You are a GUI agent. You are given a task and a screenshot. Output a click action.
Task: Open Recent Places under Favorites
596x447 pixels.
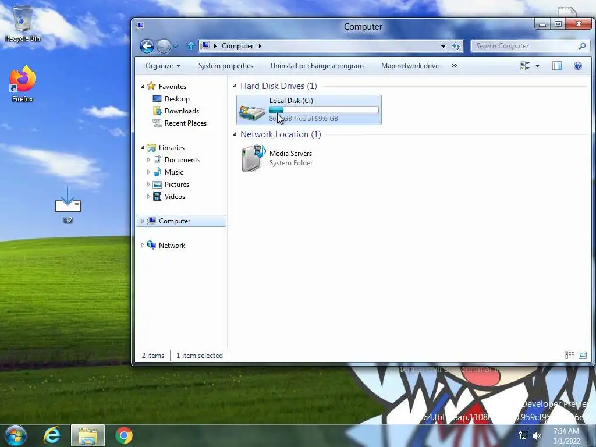pyautogui.click(x=186, y=123)
